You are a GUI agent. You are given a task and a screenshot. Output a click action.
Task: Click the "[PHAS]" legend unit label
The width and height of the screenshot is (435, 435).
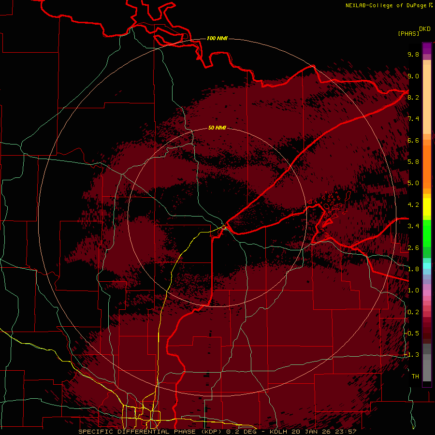(x=408, y=34)
